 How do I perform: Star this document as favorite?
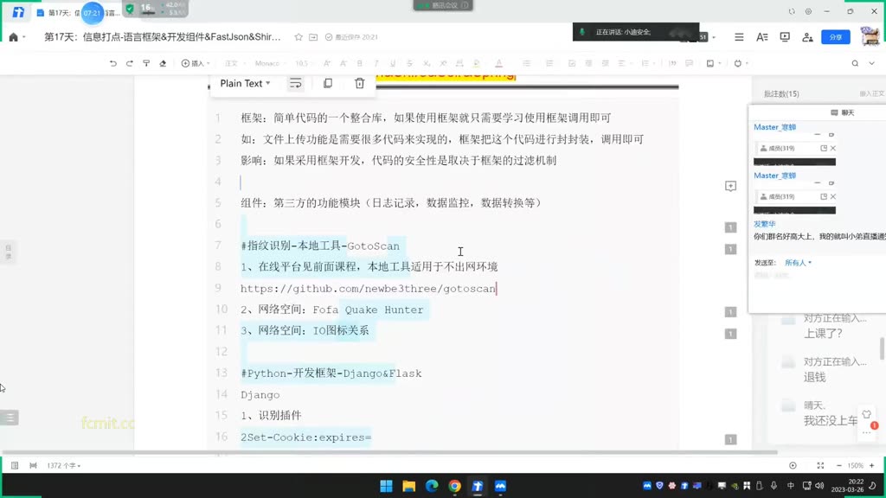pyautogui.click(x=299, y=37)
